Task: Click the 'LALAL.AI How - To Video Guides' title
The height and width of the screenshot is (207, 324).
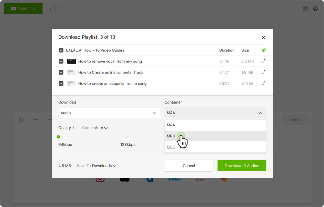Action: click(95, 50)
